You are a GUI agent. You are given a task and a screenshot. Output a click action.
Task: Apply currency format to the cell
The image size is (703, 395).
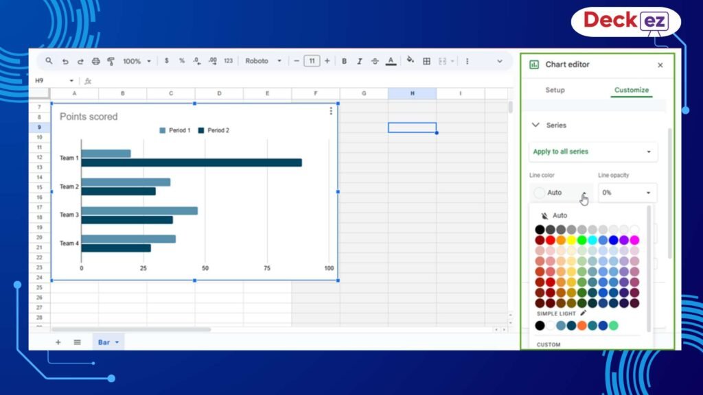coord(165,61)
